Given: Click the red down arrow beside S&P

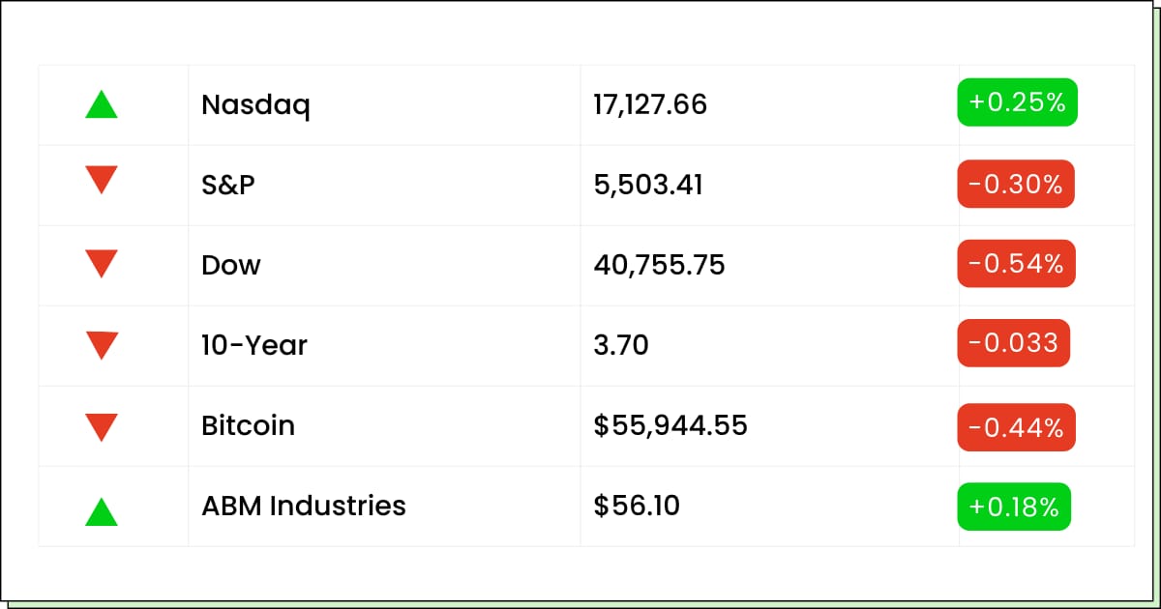Looking at the screenshot, I should (102, 180).
